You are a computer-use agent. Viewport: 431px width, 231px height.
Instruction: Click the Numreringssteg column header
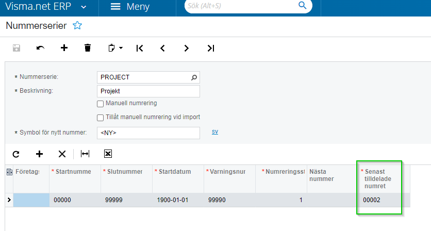point(281,179)
